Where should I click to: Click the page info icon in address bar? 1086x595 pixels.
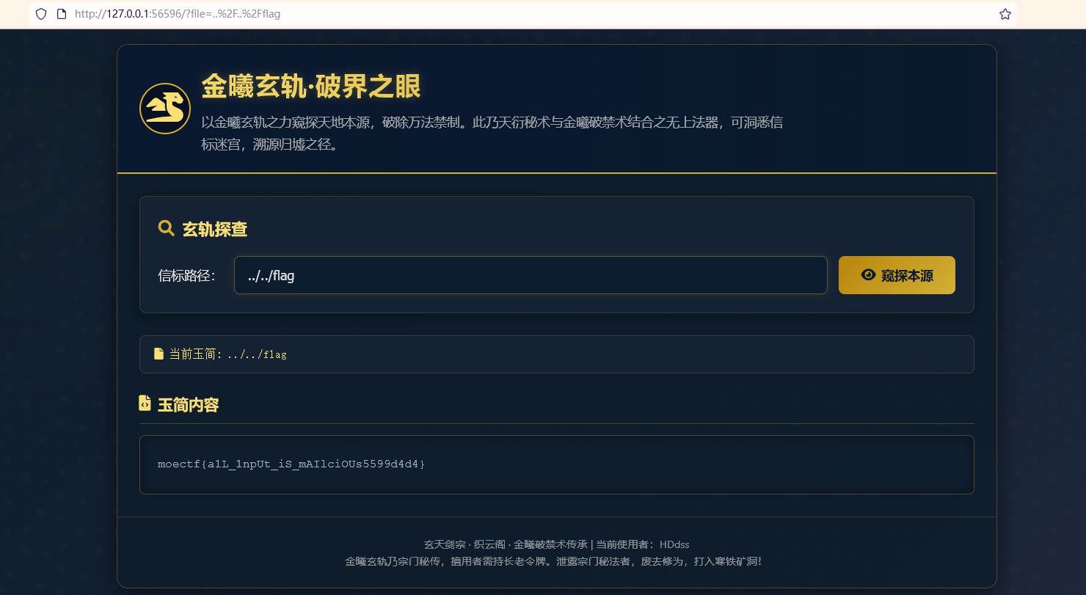[x=62, y=14]
